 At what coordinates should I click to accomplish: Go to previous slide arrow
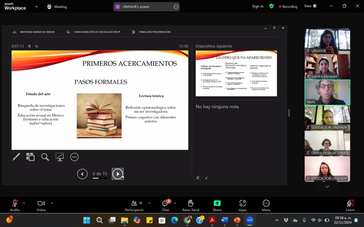click(x=82, y=174)
